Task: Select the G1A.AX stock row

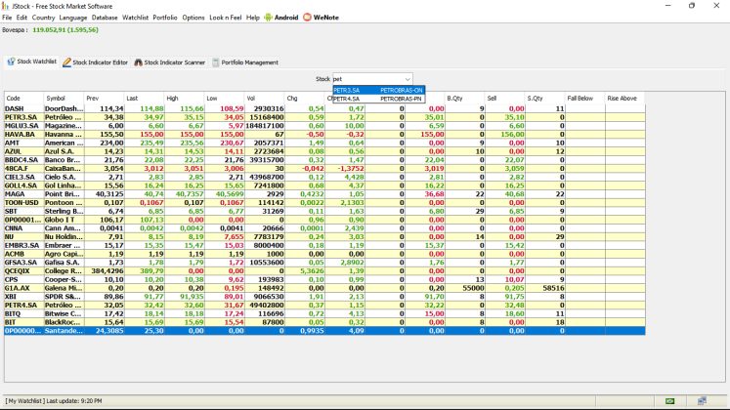Action: point(324,288)
